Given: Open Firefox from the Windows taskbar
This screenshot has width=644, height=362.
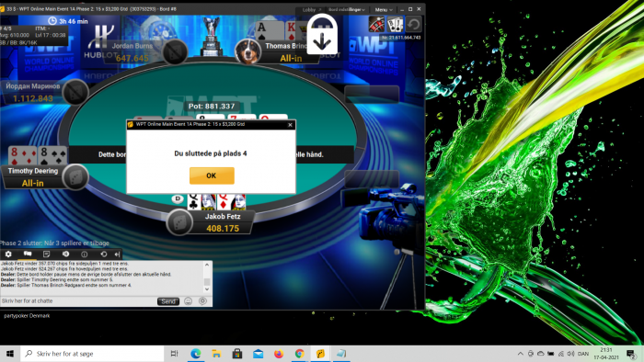Looking at the screenshot, I should point(279,354).
